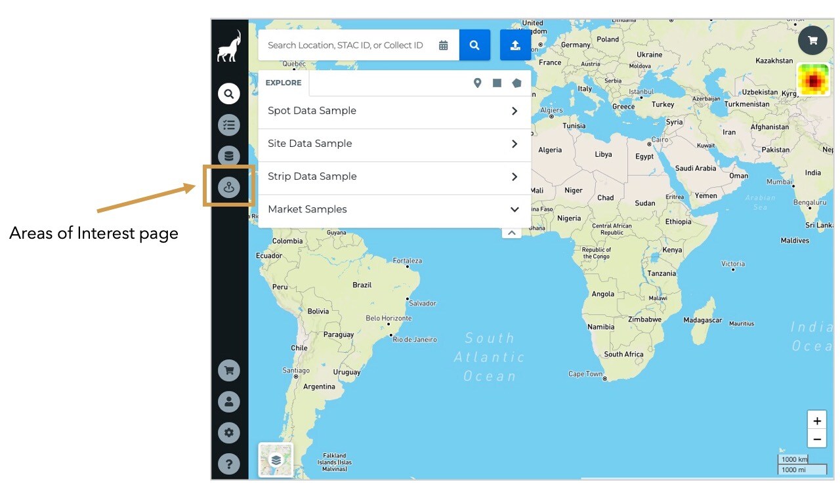Click the Kazakhstan label on the map
The width and height of the screenshot is (840, 486).
coord(774,60)
